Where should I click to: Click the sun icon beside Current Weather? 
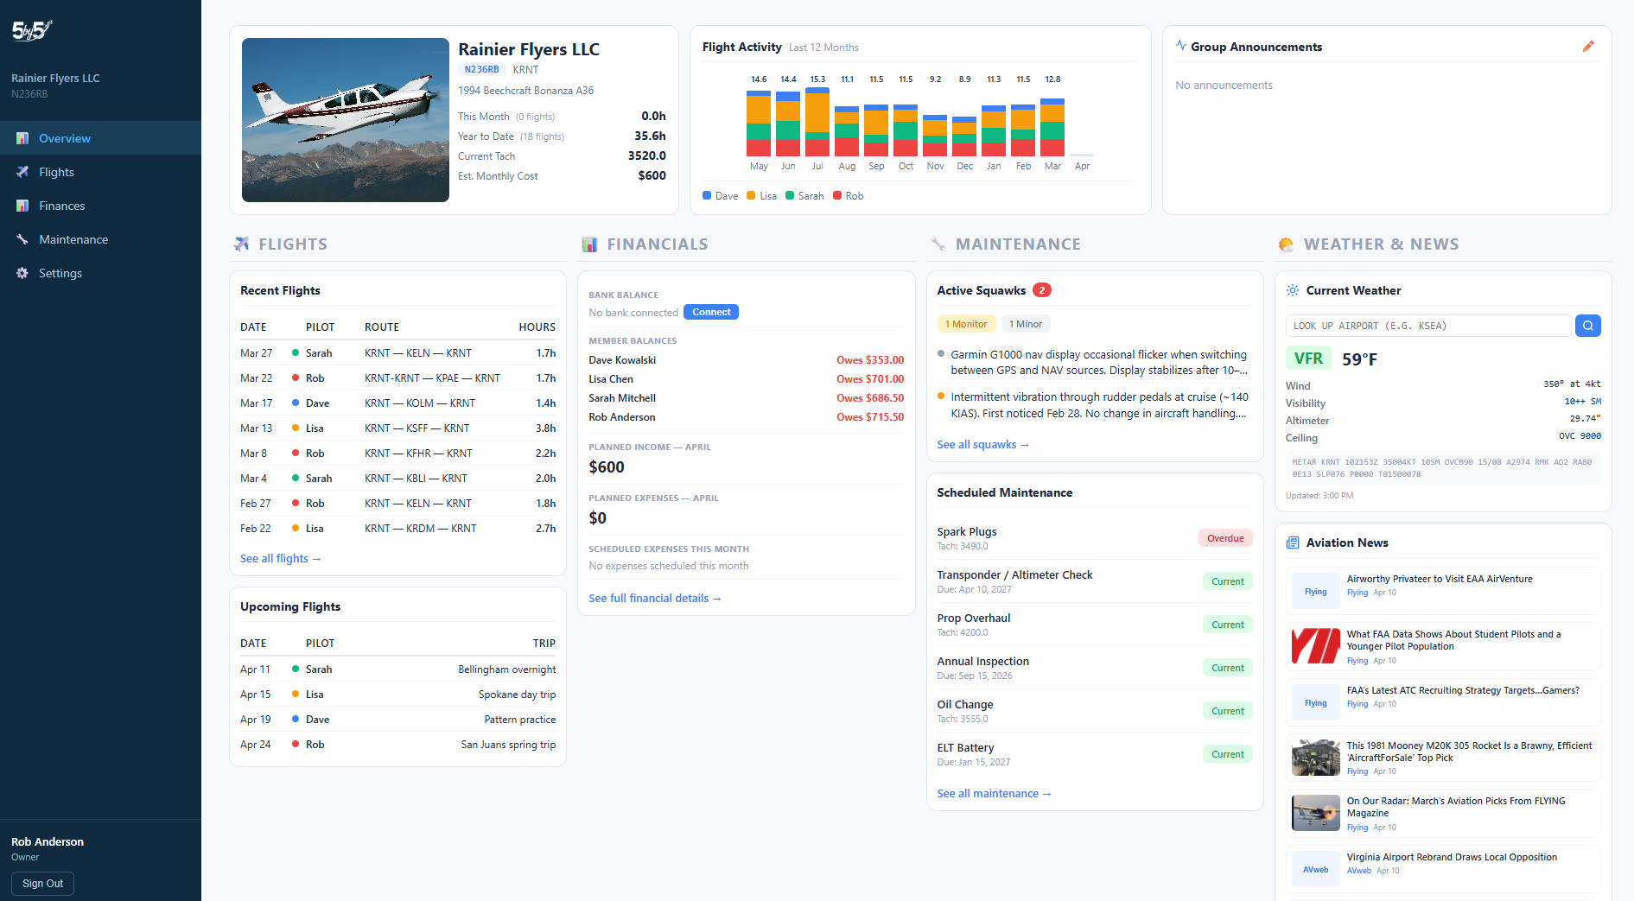pyautogui.click(x=1293, y=291)
